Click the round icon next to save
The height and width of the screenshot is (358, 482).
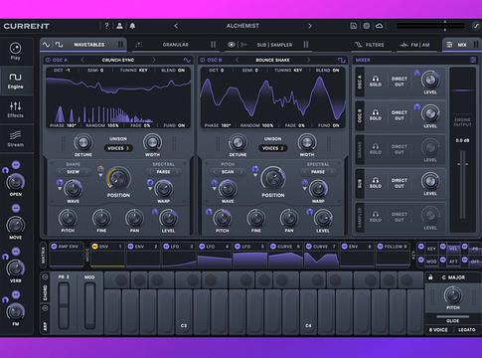pyautogui.click(x=367, y=26)
